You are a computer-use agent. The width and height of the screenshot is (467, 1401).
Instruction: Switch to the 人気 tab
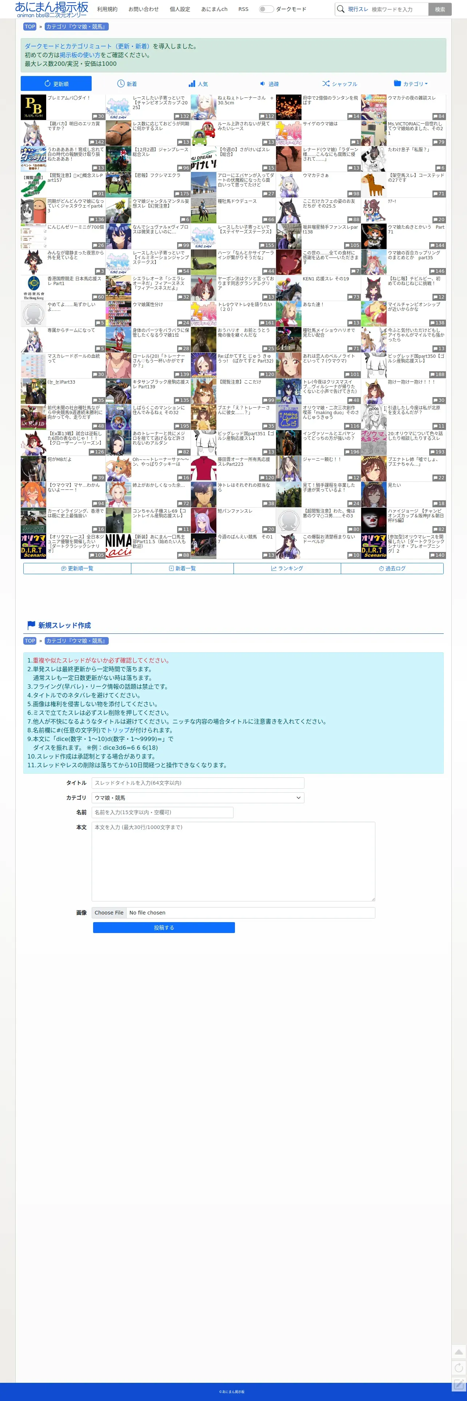click(x=198, y=84)
